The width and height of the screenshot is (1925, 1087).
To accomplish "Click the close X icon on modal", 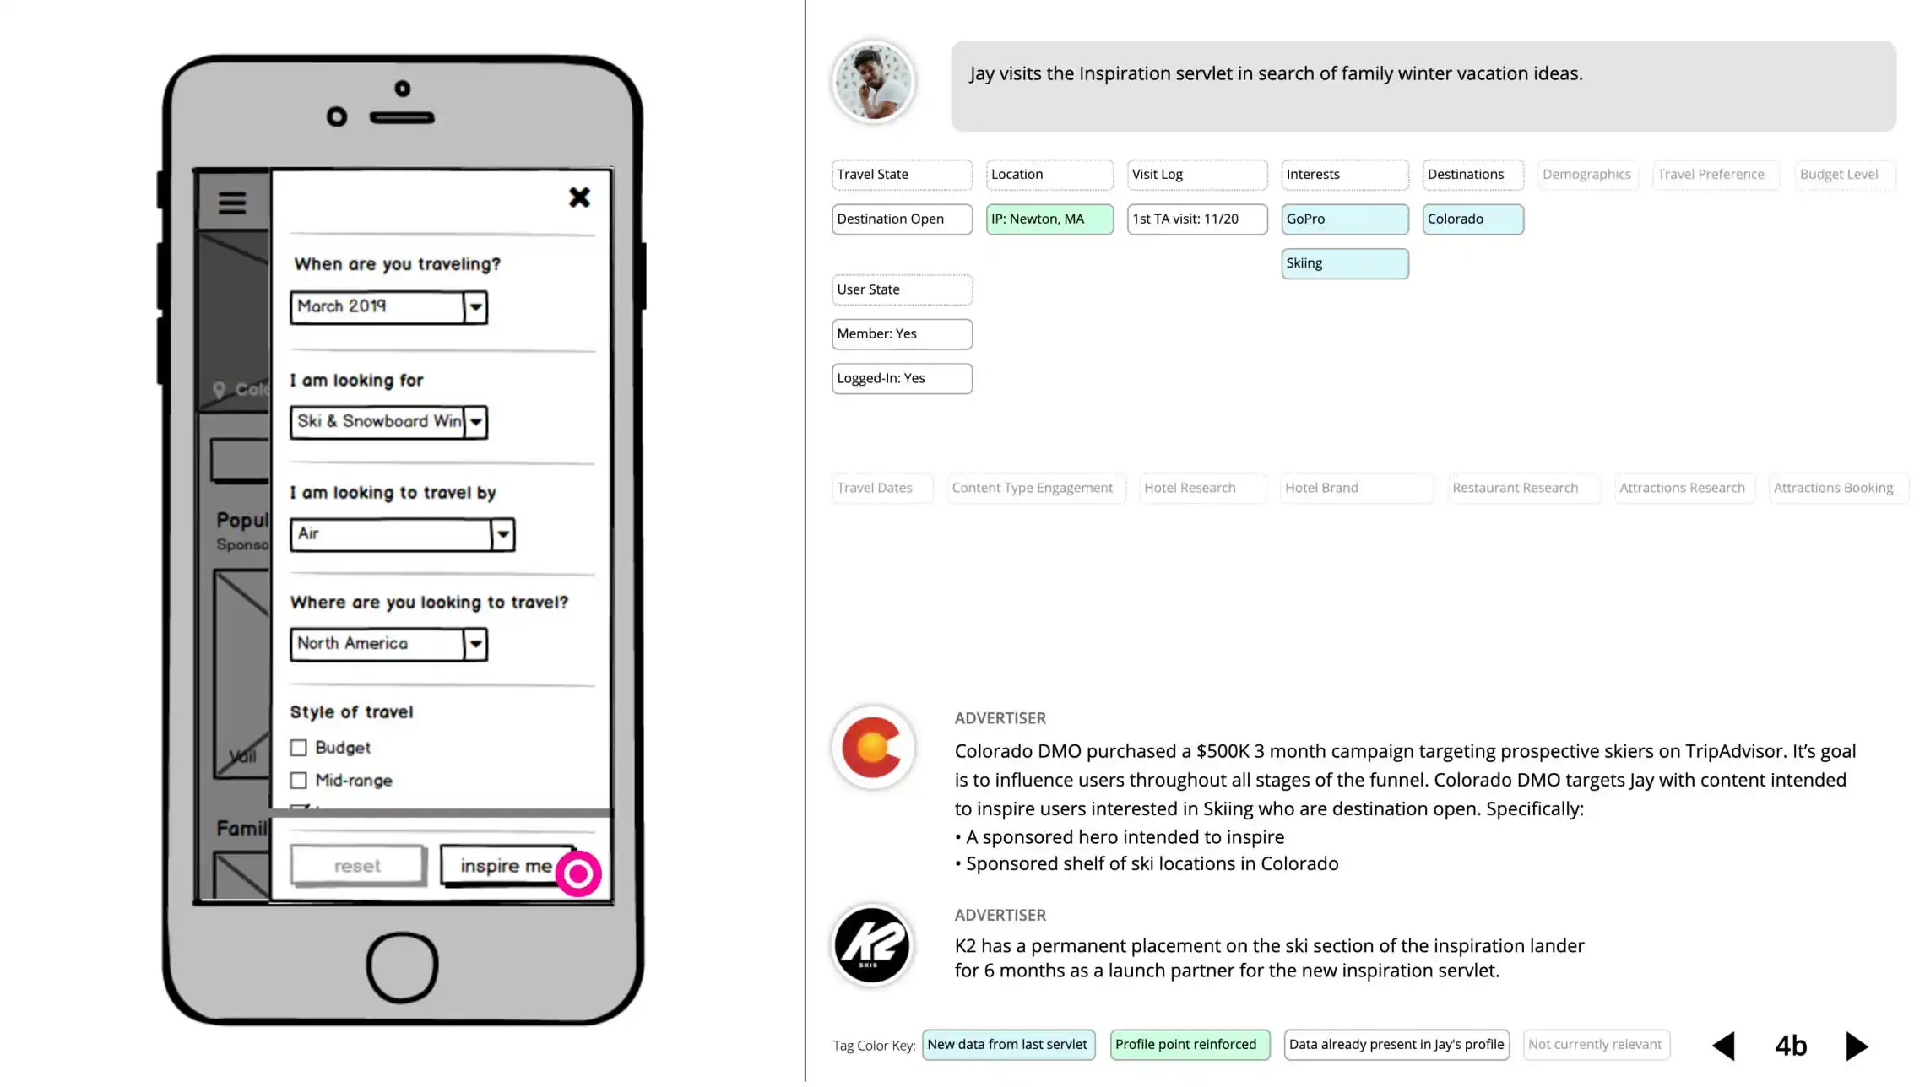I will pyautogui.click(x=579, y=197).
